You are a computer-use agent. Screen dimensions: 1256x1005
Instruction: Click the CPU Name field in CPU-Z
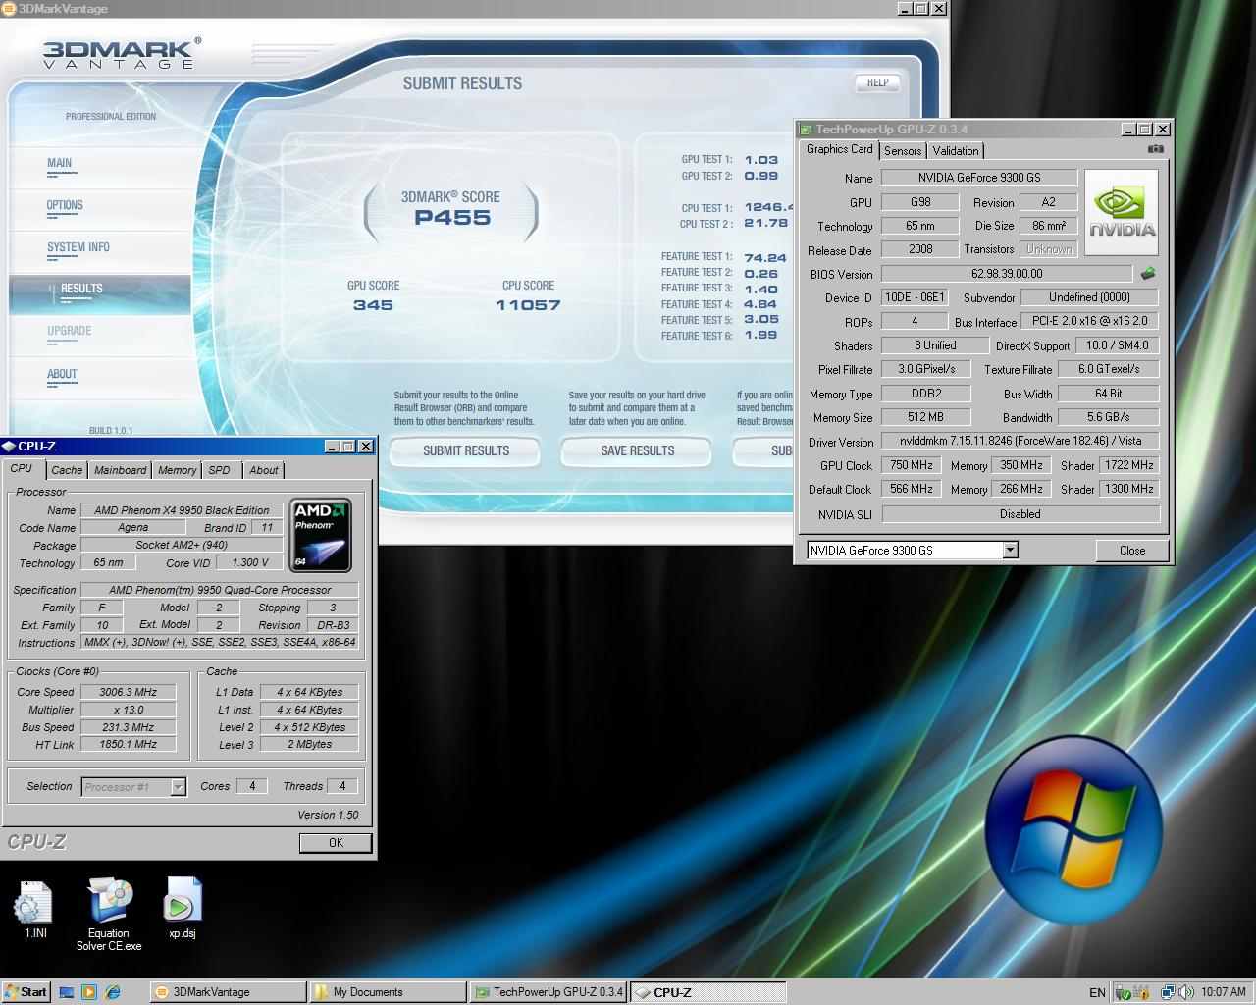tap(182, 510)
